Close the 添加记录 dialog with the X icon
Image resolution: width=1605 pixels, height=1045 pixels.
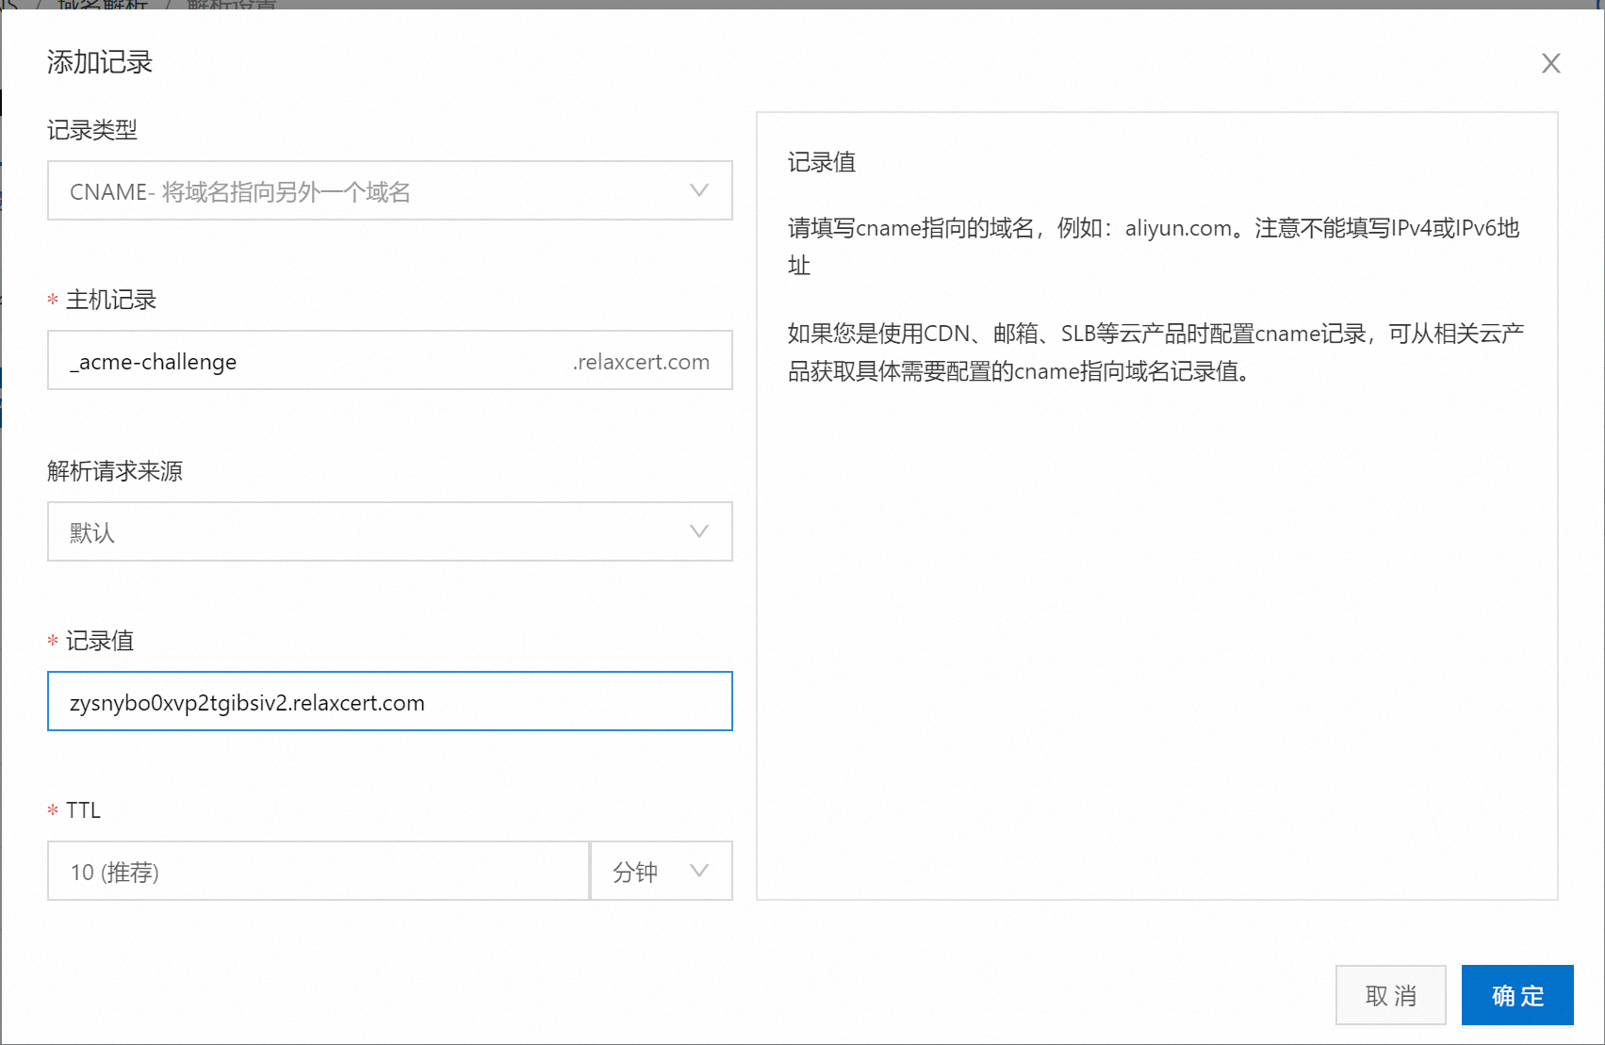pos(1550,63)
